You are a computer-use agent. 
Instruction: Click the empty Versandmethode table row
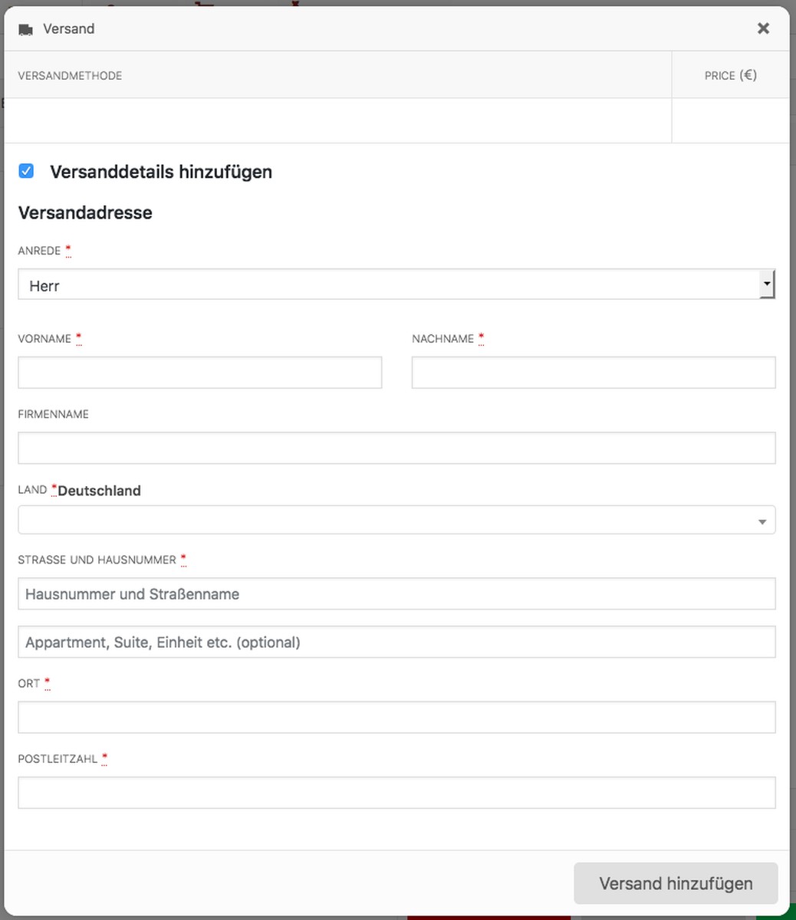pyautogui.click(x=337, y=120)
